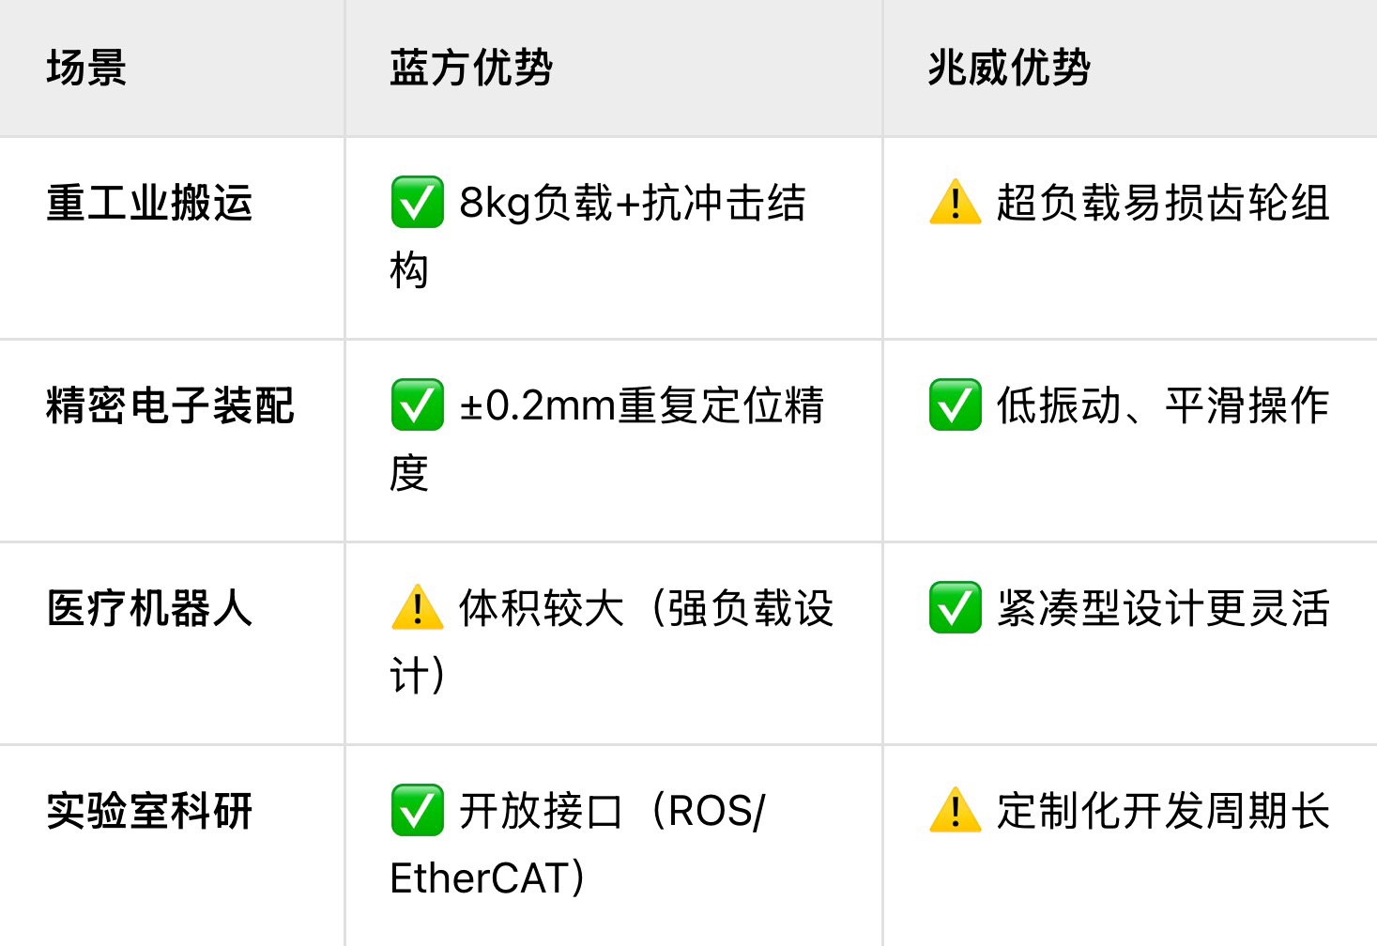1377x946 pixels.
Task: Click the 医疗机器人 row label
Action: click(149, 608)
